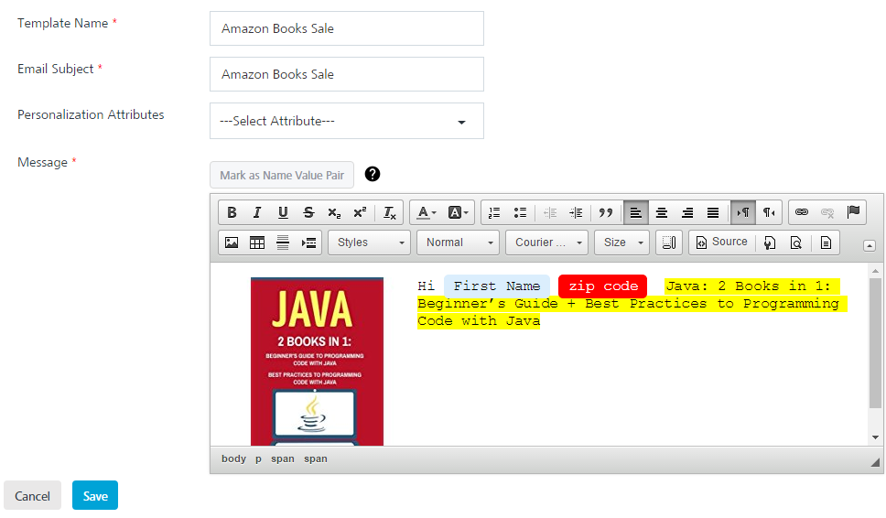The height and width of the screenshot is (518, 886).
Task: Open the Styles dropdown
Action: click(369, 243)
